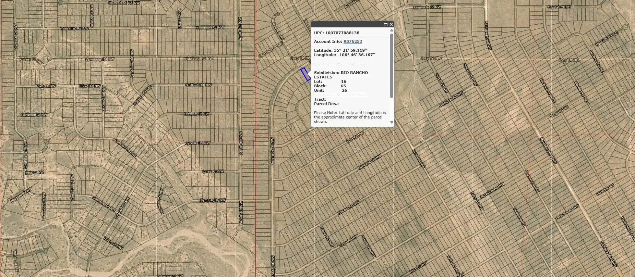The width and height of the screenshot is (635, 277).
Task: Click the Aquarius Rd NW map label
Action: pyautogui.click(x=492, y=190)
